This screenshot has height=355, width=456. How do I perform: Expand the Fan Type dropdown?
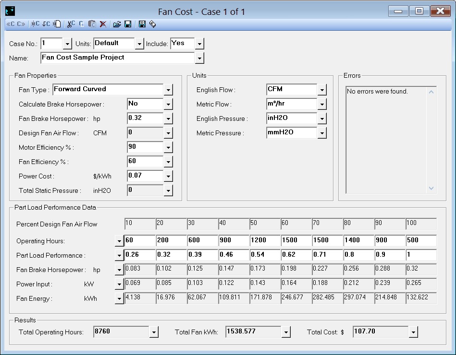(x=168, y=90)
